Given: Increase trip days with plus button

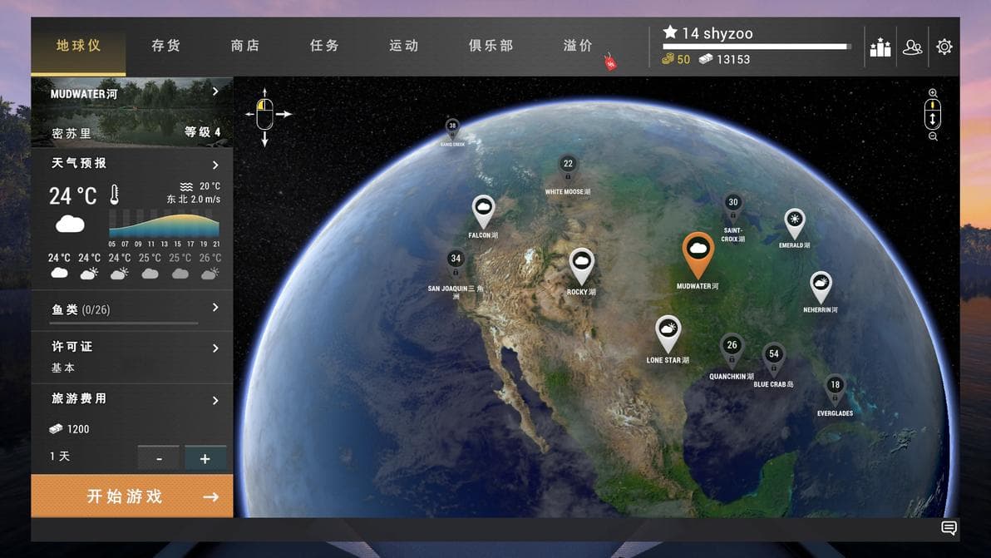Looking at the screenshot, I should [205, 458].
